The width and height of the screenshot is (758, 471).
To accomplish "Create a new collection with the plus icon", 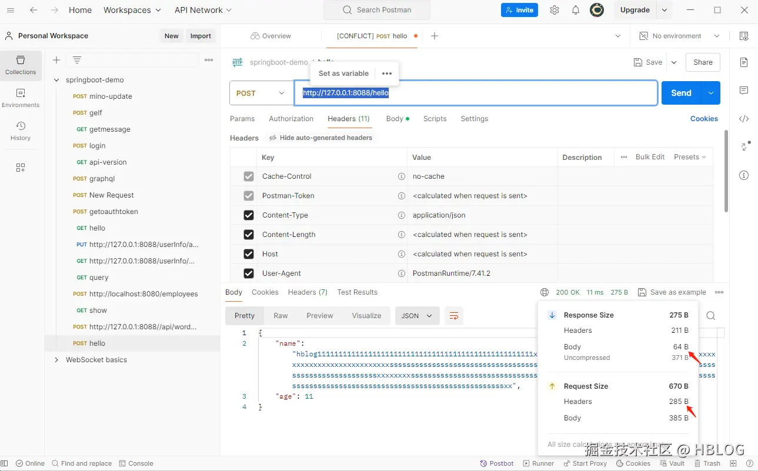I will (x=56, y=60).
